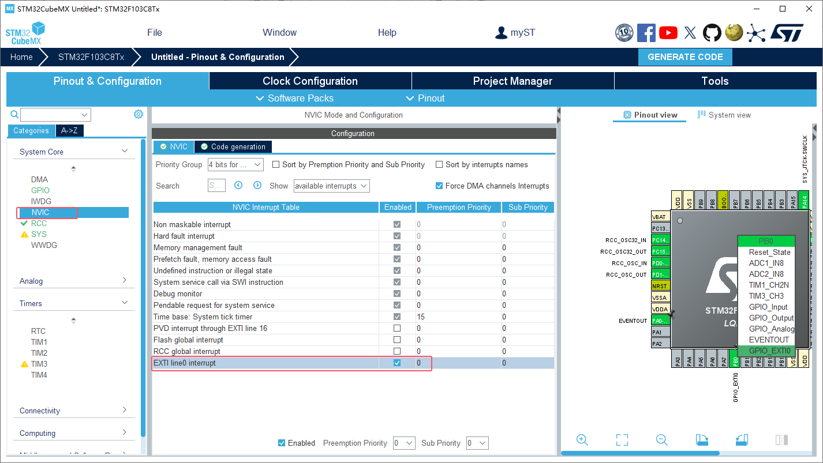Enable RCC global interrupt checkbox
823x463 pixels.
(396, 351)
